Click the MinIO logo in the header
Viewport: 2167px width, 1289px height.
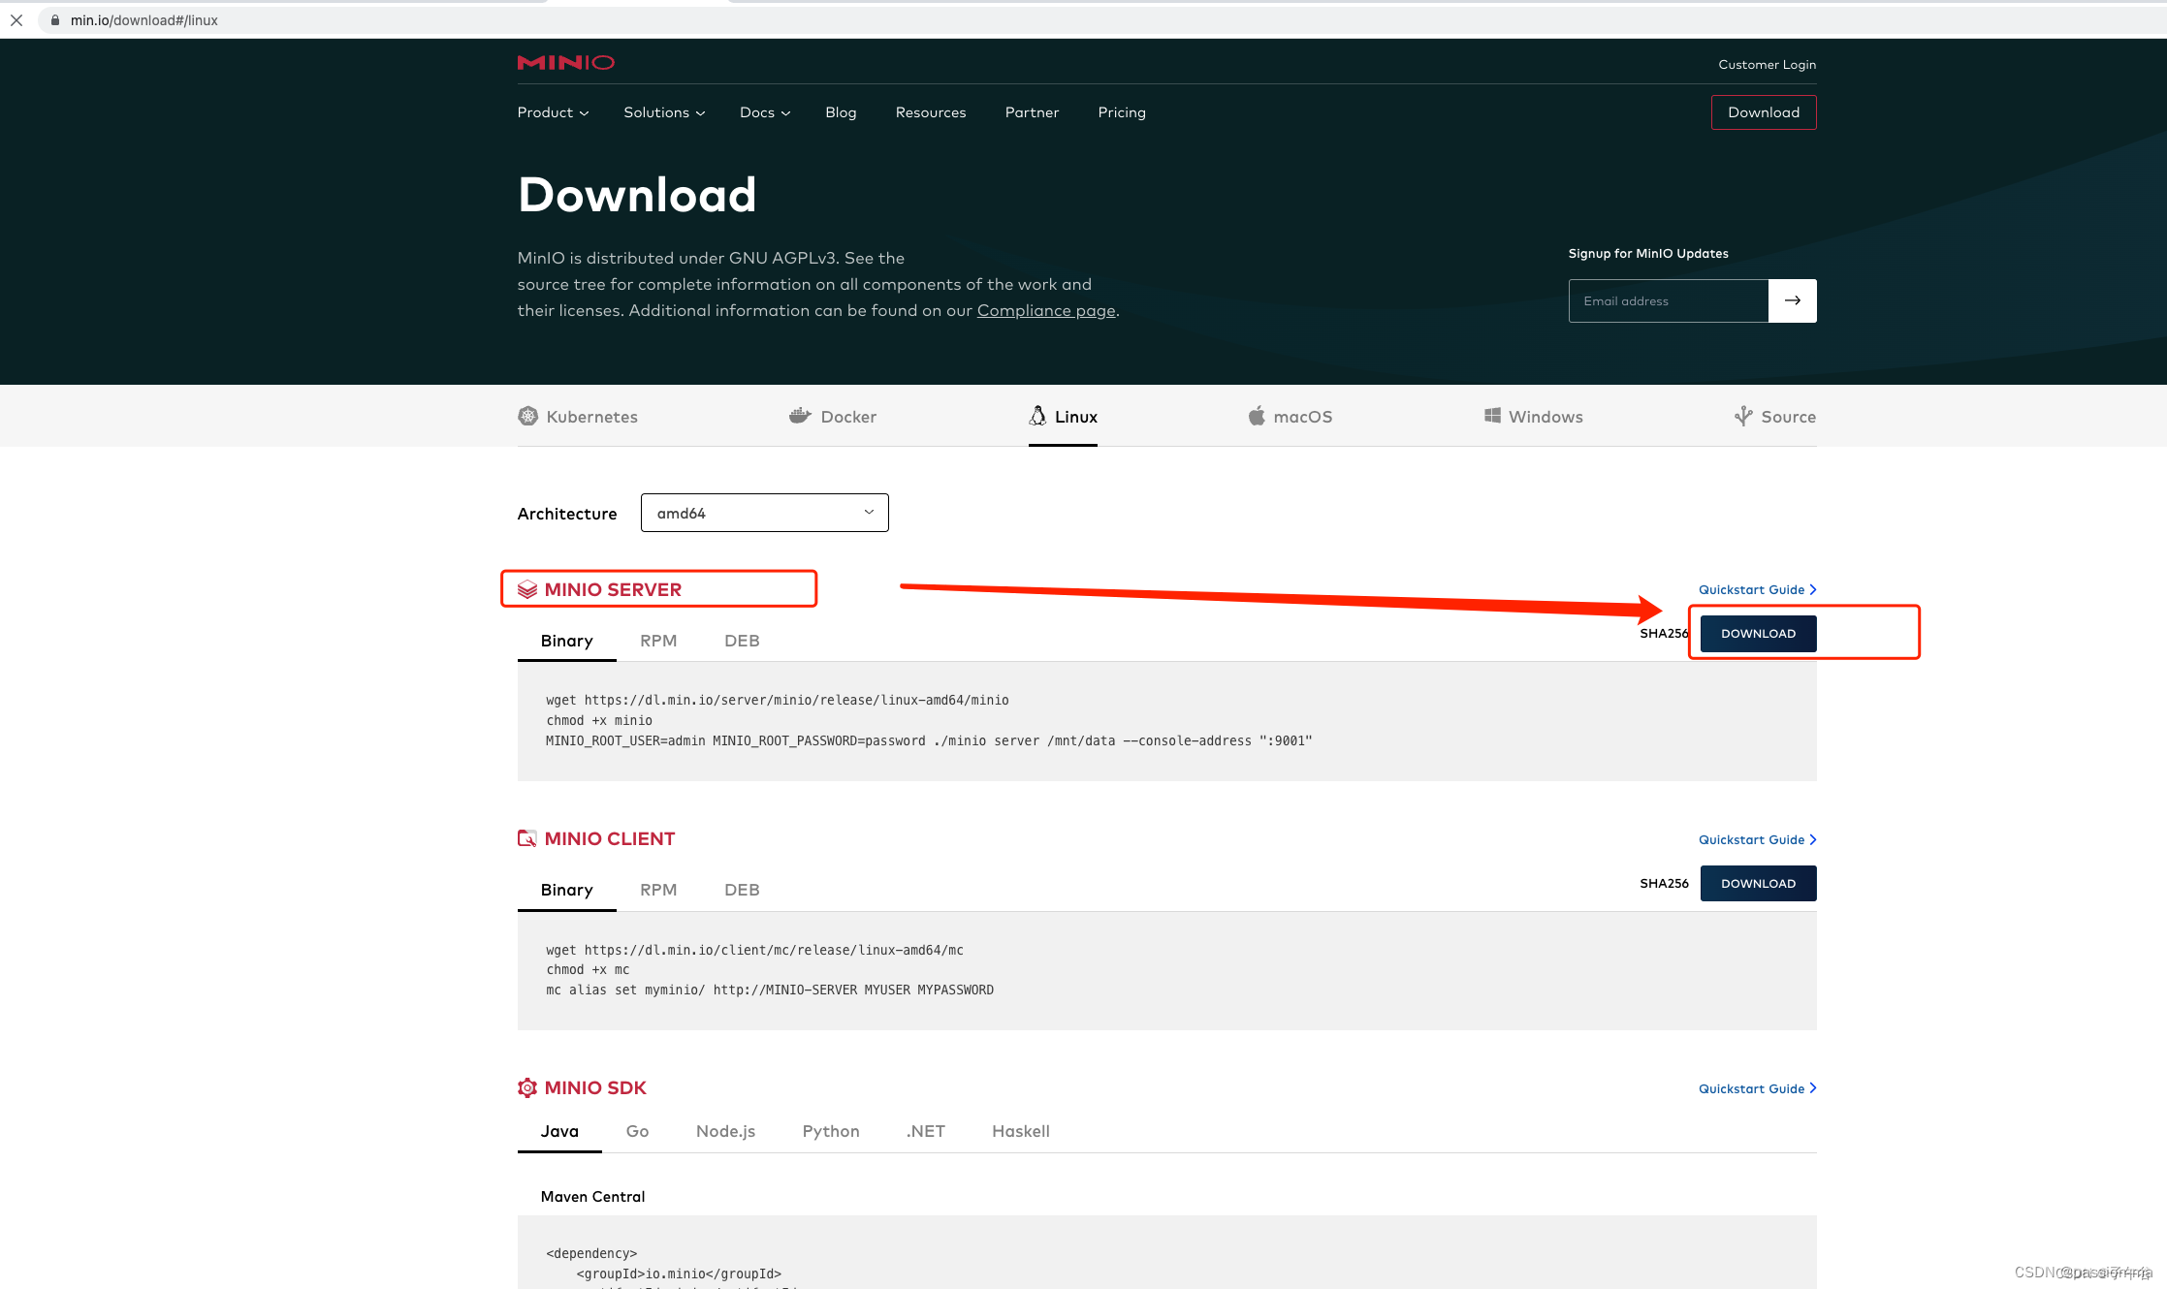pyautogui.click(x=565, y=63)
